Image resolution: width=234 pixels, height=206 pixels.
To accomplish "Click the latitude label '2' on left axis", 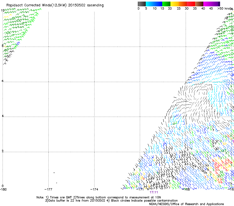I will coord(3,151).
